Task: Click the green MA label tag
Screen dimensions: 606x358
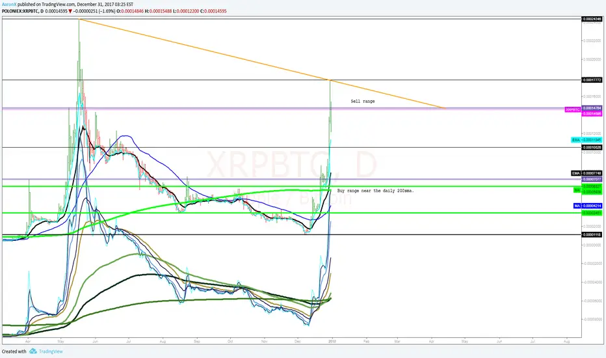Action: tap(577, 190)
